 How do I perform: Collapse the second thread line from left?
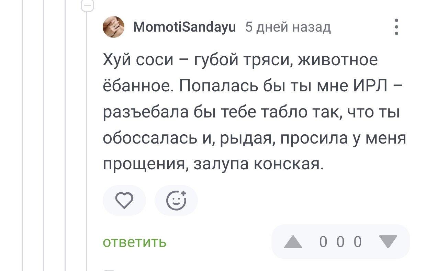(x=44, y=137)
